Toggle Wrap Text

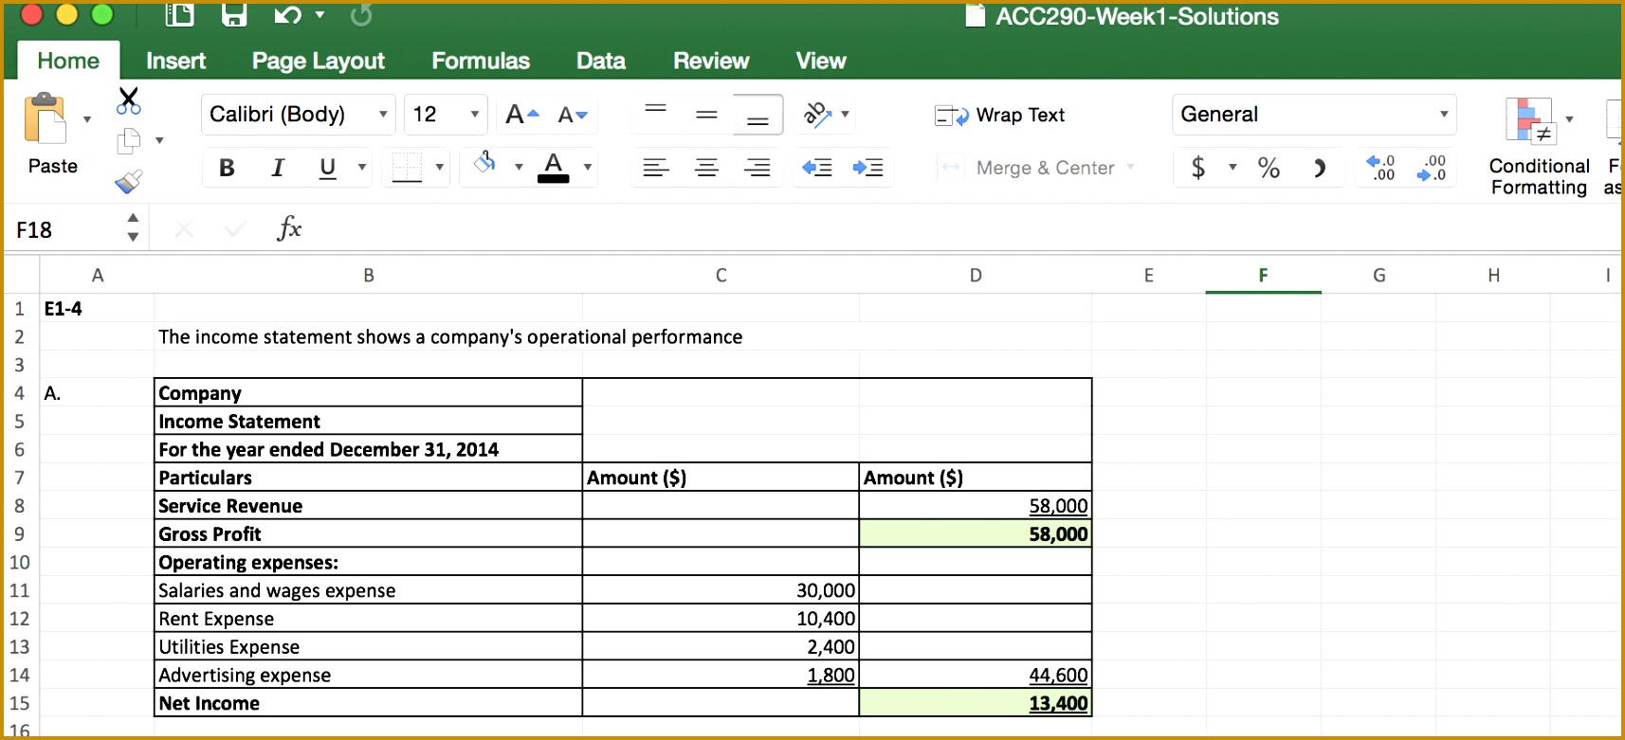coord(1000,115)
